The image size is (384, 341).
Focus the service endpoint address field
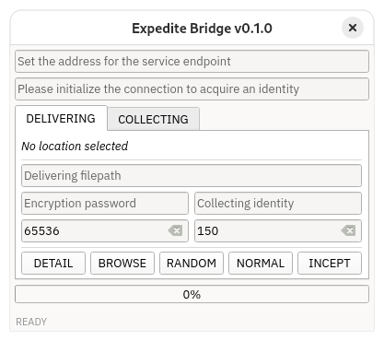coord(192,62)
